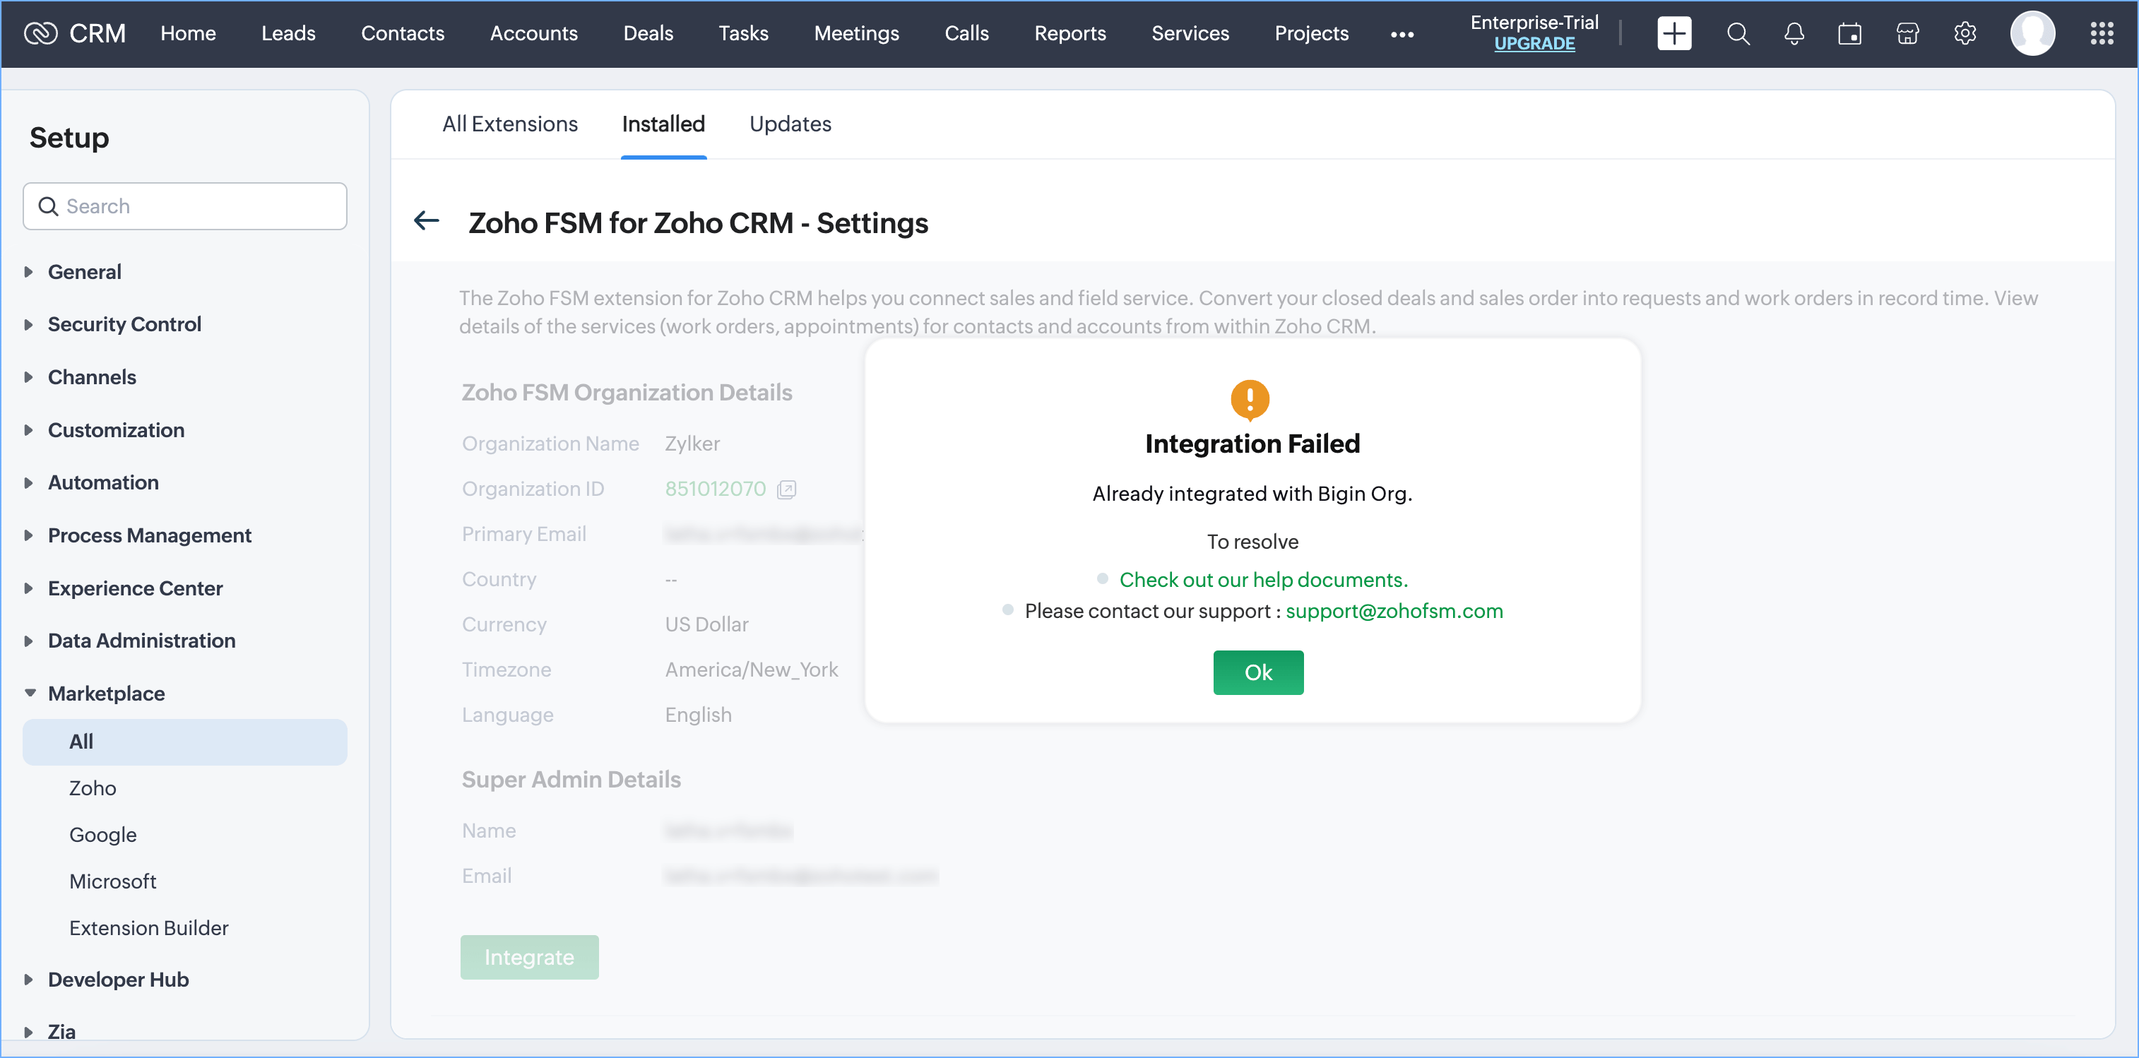This screenshot has width=2139, height=1058.
Task: Open the marketplace store icon
Action: click(x=1907, y=33)
